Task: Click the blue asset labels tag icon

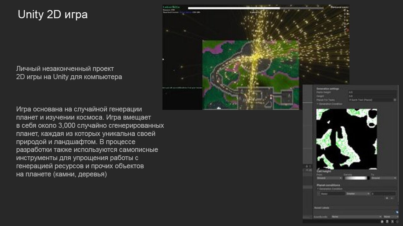Action: 397,212
